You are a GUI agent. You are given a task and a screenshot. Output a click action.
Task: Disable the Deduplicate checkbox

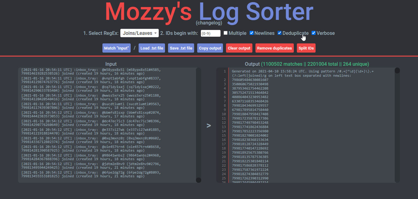[280, 33]
